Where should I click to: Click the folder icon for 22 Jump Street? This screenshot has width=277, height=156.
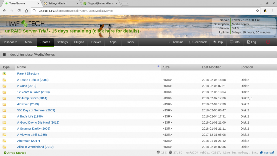(x=4, y=98)
